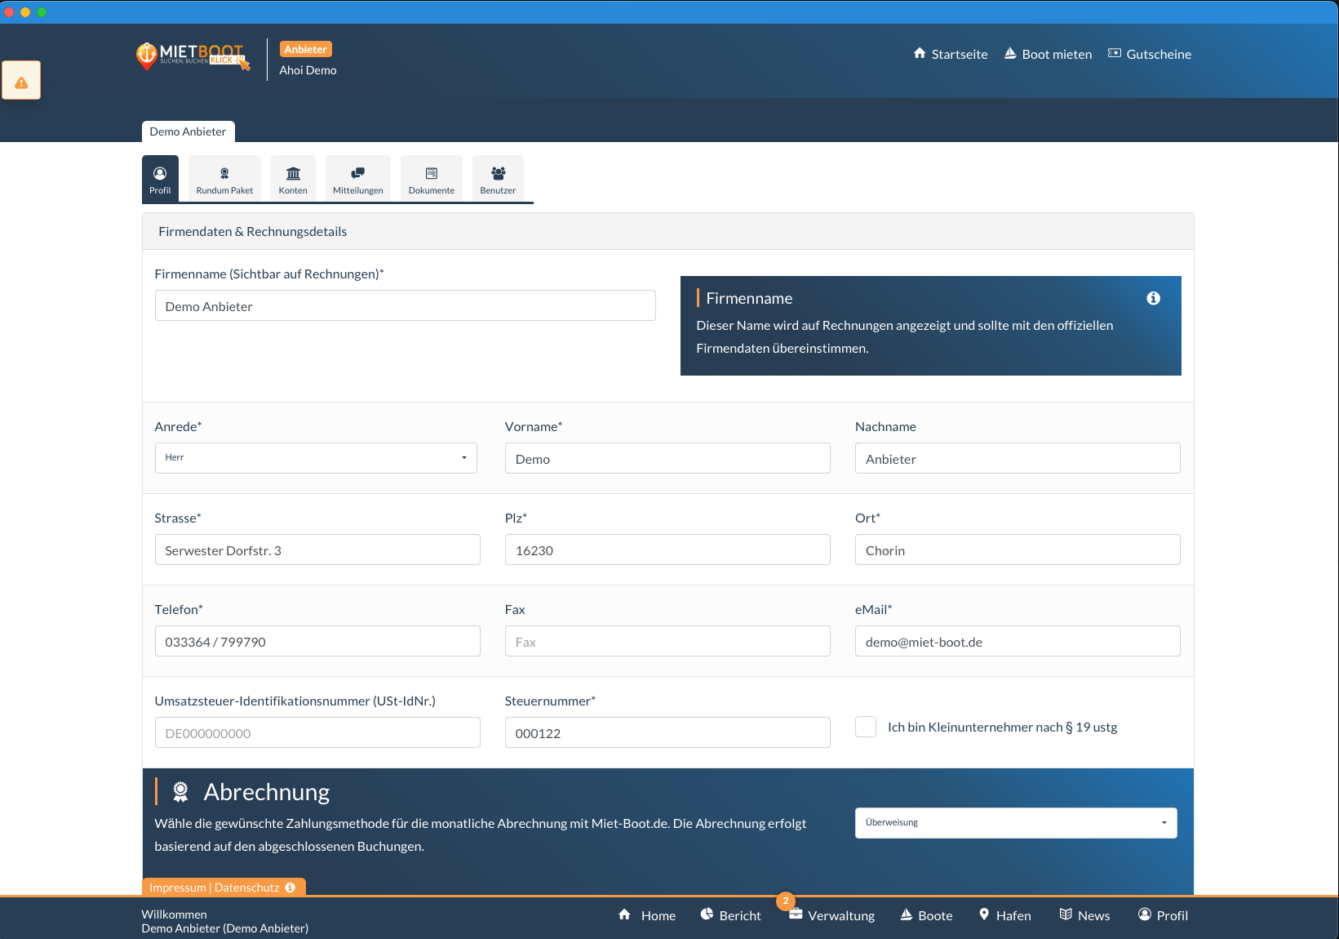Open Hafen in the bottom bar
1339x939 pixels.
(1004, 915)
